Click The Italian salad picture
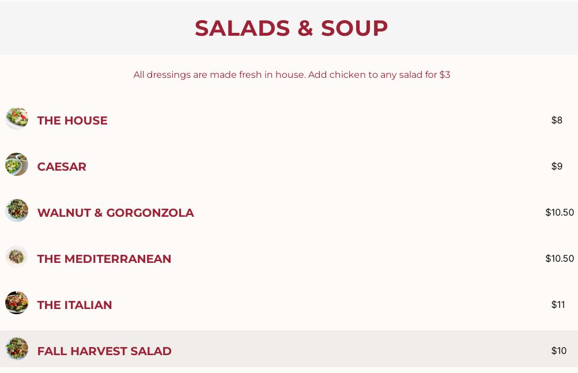 (17, 303)
